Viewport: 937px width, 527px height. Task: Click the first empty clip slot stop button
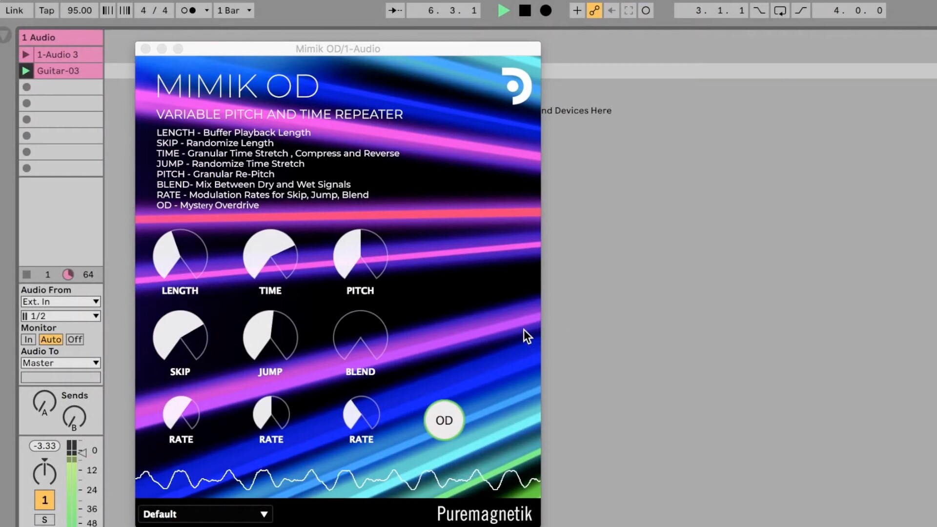(27, 87)
